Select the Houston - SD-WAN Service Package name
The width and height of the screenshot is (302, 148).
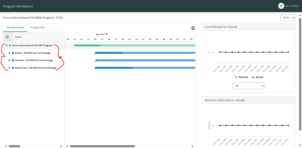coord(34,60)
